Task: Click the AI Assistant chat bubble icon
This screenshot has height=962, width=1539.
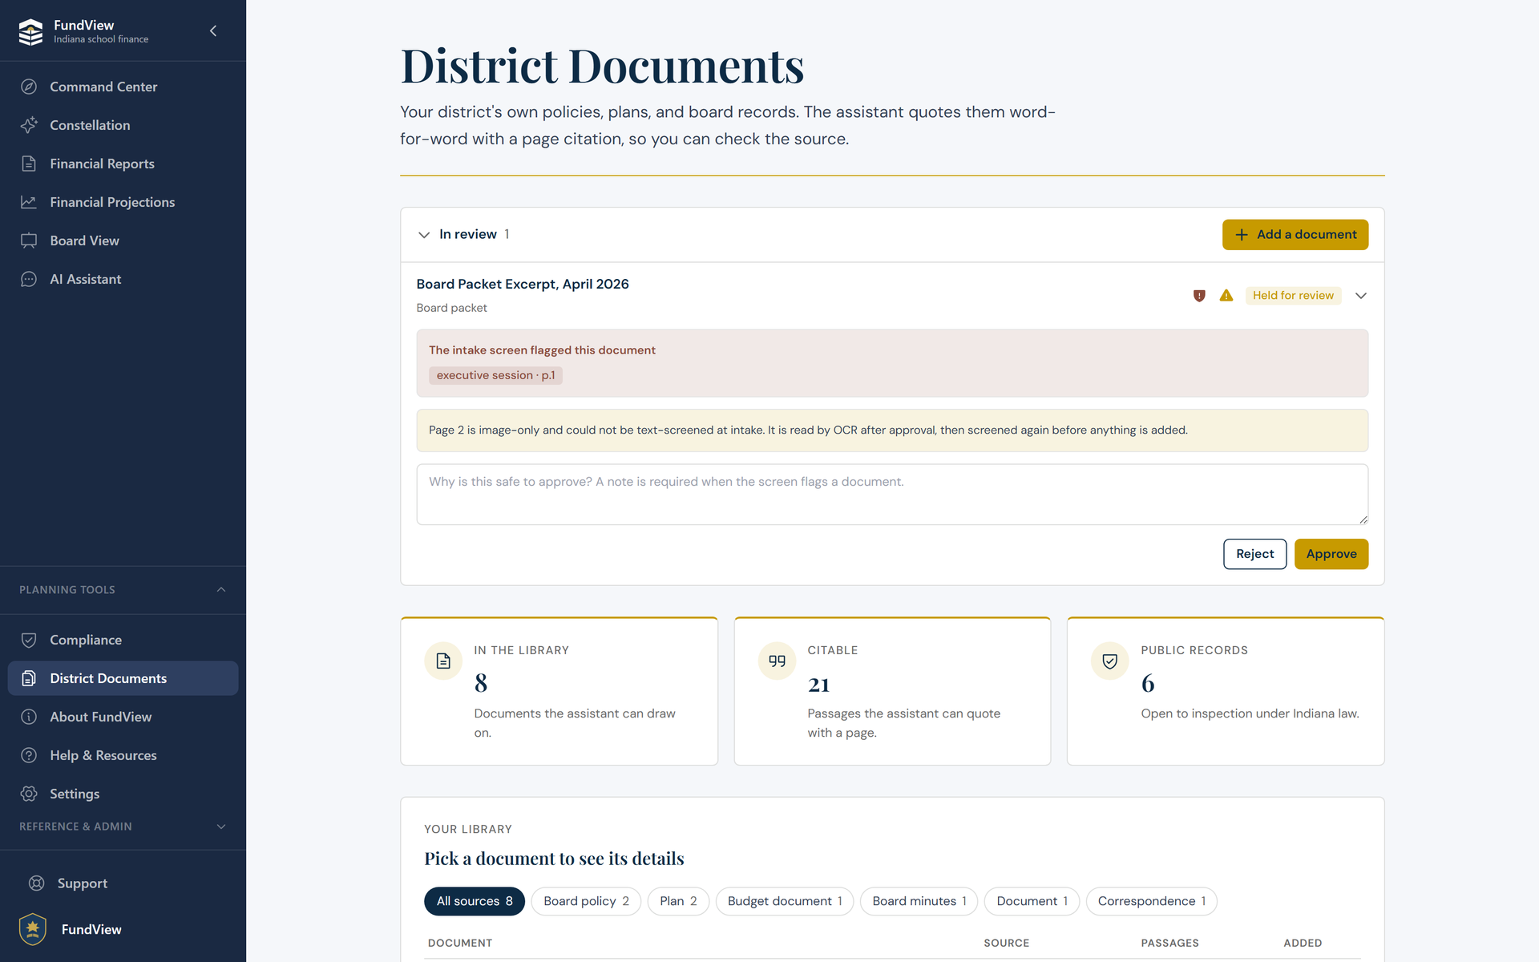Action: click(29, 279)
